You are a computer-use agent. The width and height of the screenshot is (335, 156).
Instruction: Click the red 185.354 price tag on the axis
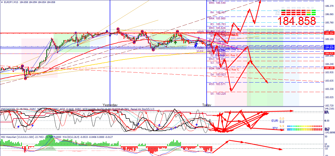tap(329, 33)
